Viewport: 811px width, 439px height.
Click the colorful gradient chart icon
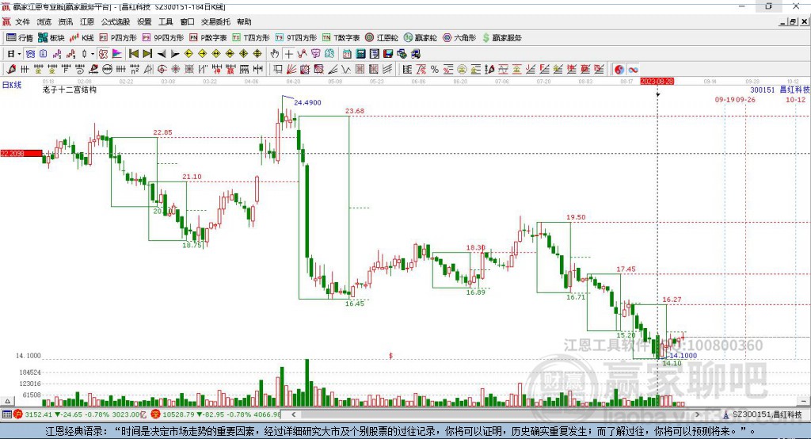coord(117,53)
